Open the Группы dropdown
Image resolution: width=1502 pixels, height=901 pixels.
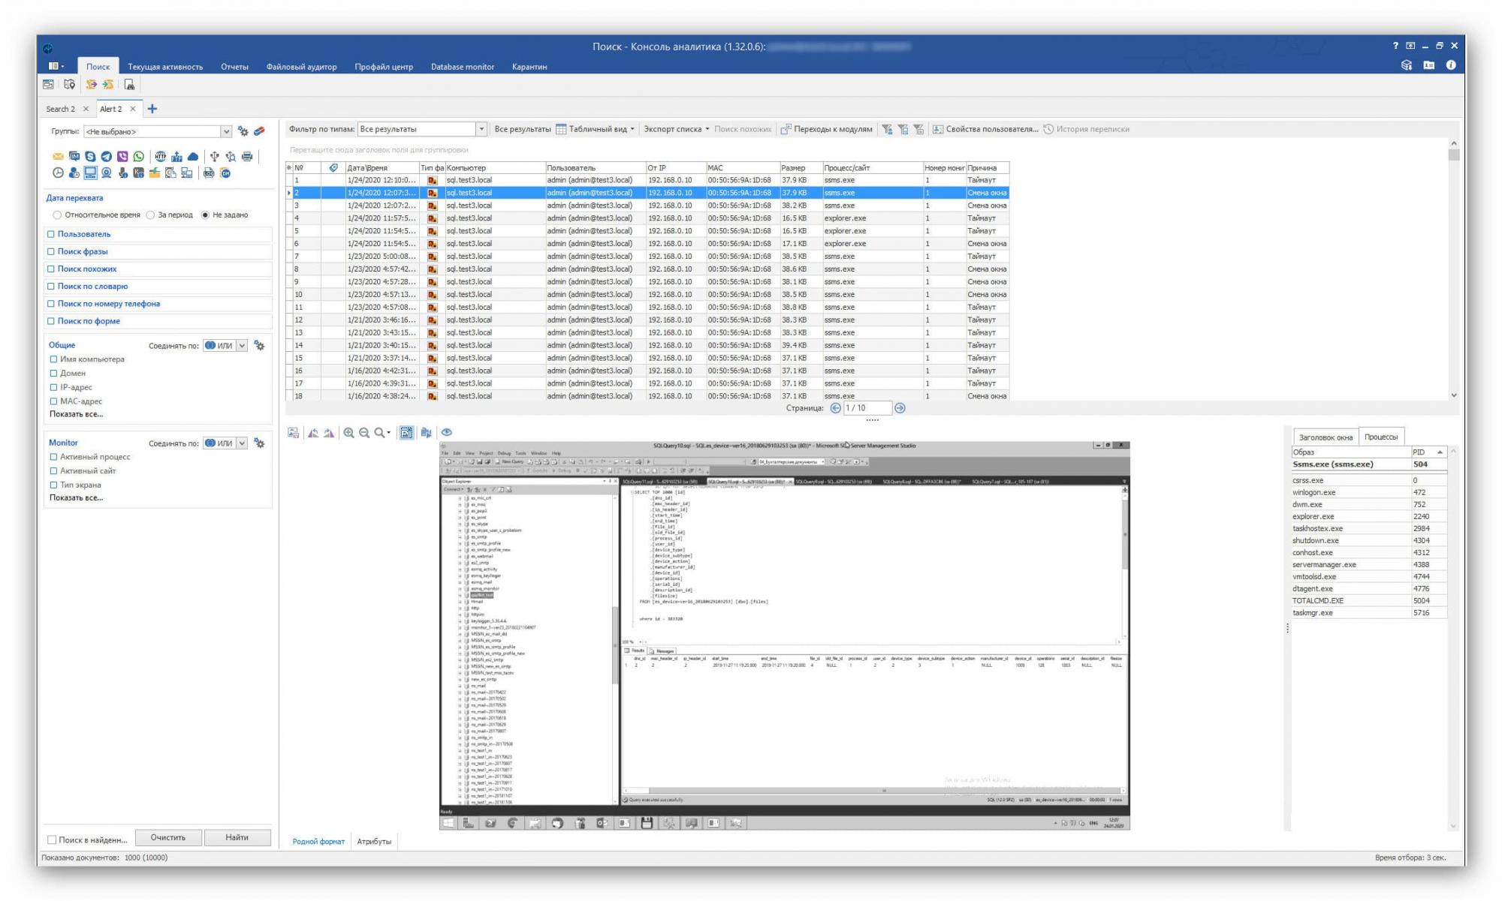[x=225, y=132]
